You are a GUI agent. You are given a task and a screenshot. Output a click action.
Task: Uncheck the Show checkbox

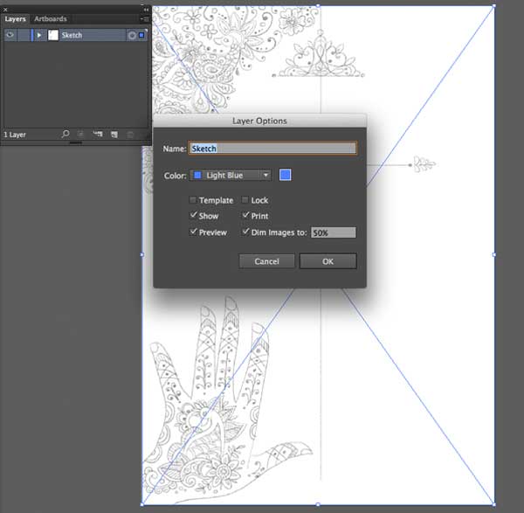[x=193, y=215]
